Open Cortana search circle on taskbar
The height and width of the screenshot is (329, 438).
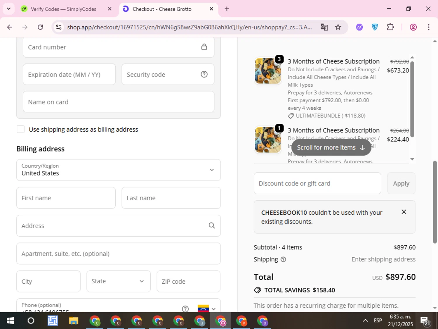(31, 321)
